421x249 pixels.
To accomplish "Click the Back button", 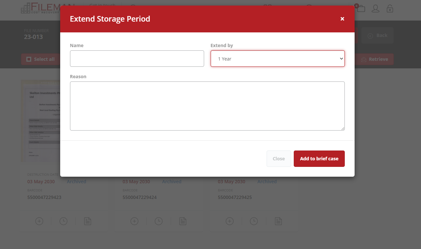I will [x=377, y=35].
